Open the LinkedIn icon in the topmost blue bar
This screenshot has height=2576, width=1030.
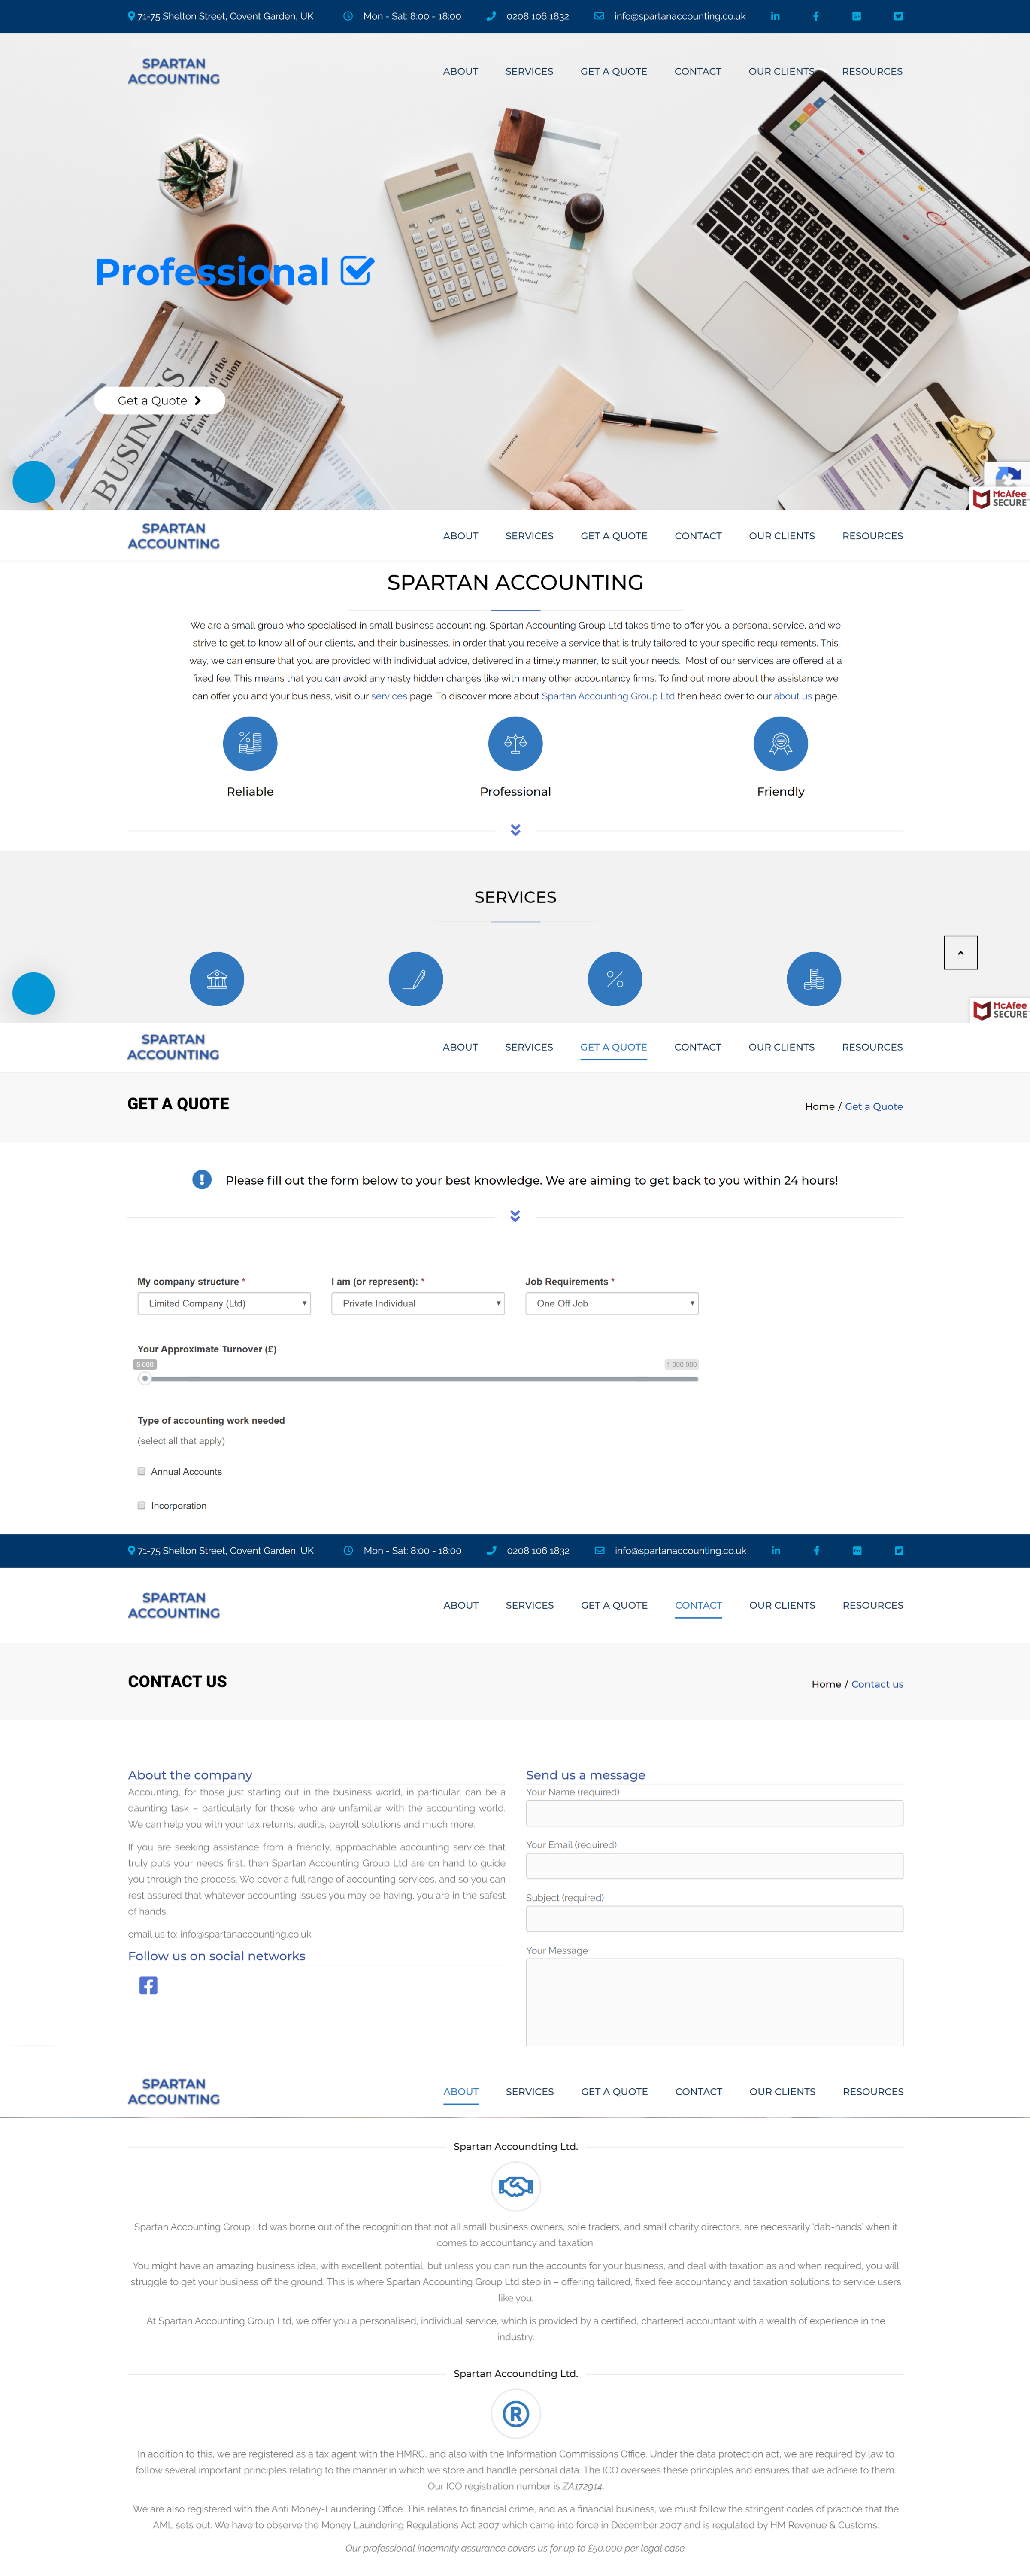[x=775, y=16]
